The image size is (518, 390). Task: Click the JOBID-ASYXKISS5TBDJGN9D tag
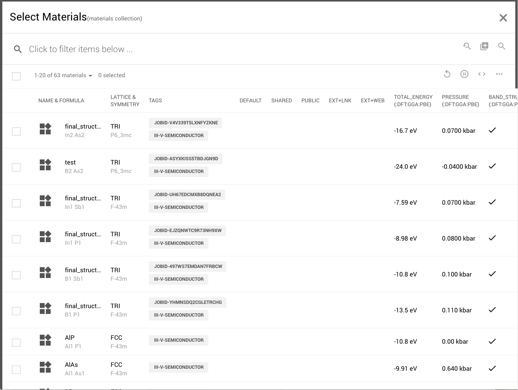(x=186, y=159)
